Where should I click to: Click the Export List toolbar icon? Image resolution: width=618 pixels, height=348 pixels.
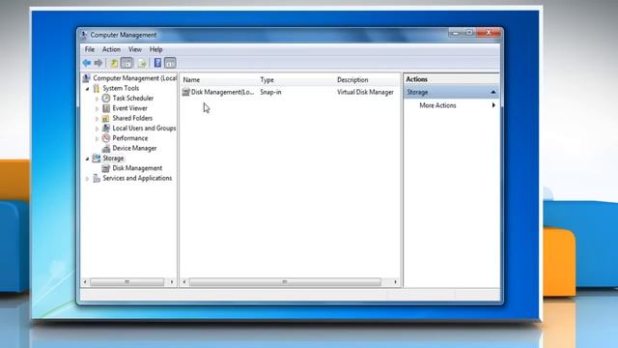click(x=142, y=63)
